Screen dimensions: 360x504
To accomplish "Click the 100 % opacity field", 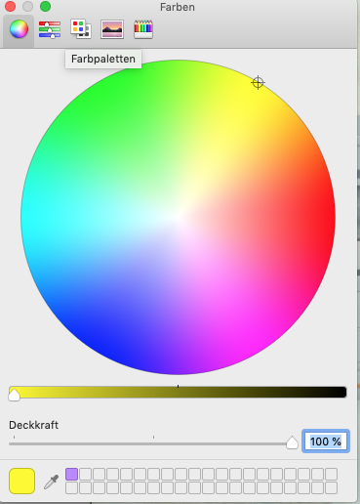I will [x=326, y=441].
